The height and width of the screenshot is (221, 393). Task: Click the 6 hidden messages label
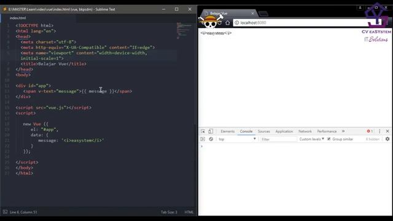click(x=373, y=139)
